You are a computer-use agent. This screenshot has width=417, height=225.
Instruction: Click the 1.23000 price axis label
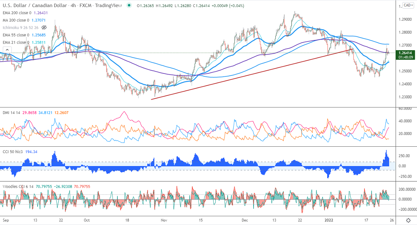(405, 97)
